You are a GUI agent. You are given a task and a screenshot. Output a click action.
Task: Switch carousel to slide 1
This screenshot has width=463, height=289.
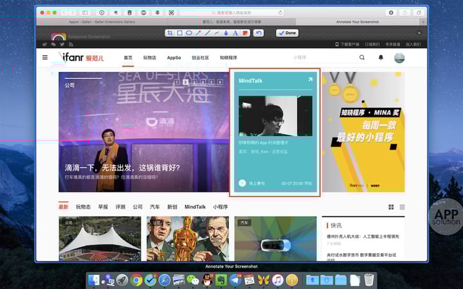click(177, 82)
